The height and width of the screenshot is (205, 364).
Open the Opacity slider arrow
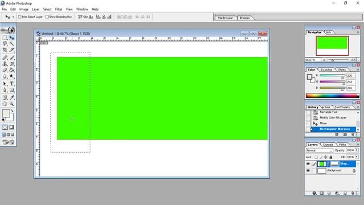(x=357, y=150)
